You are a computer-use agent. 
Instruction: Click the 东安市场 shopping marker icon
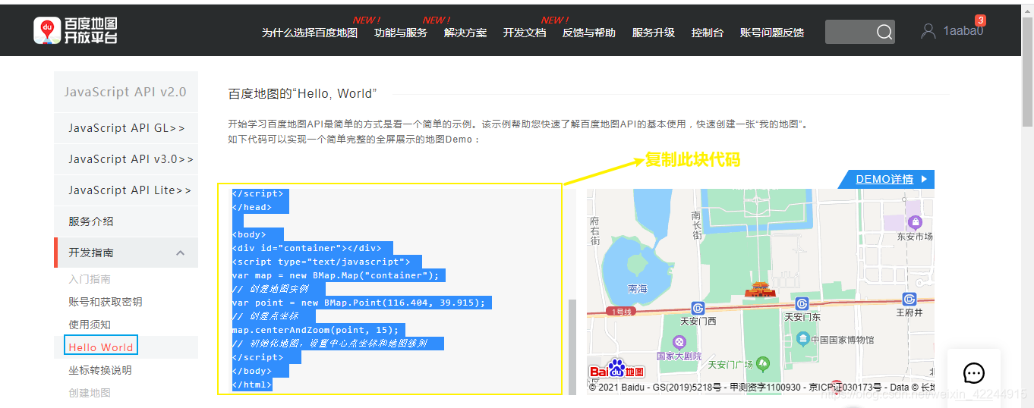point(914,222)
